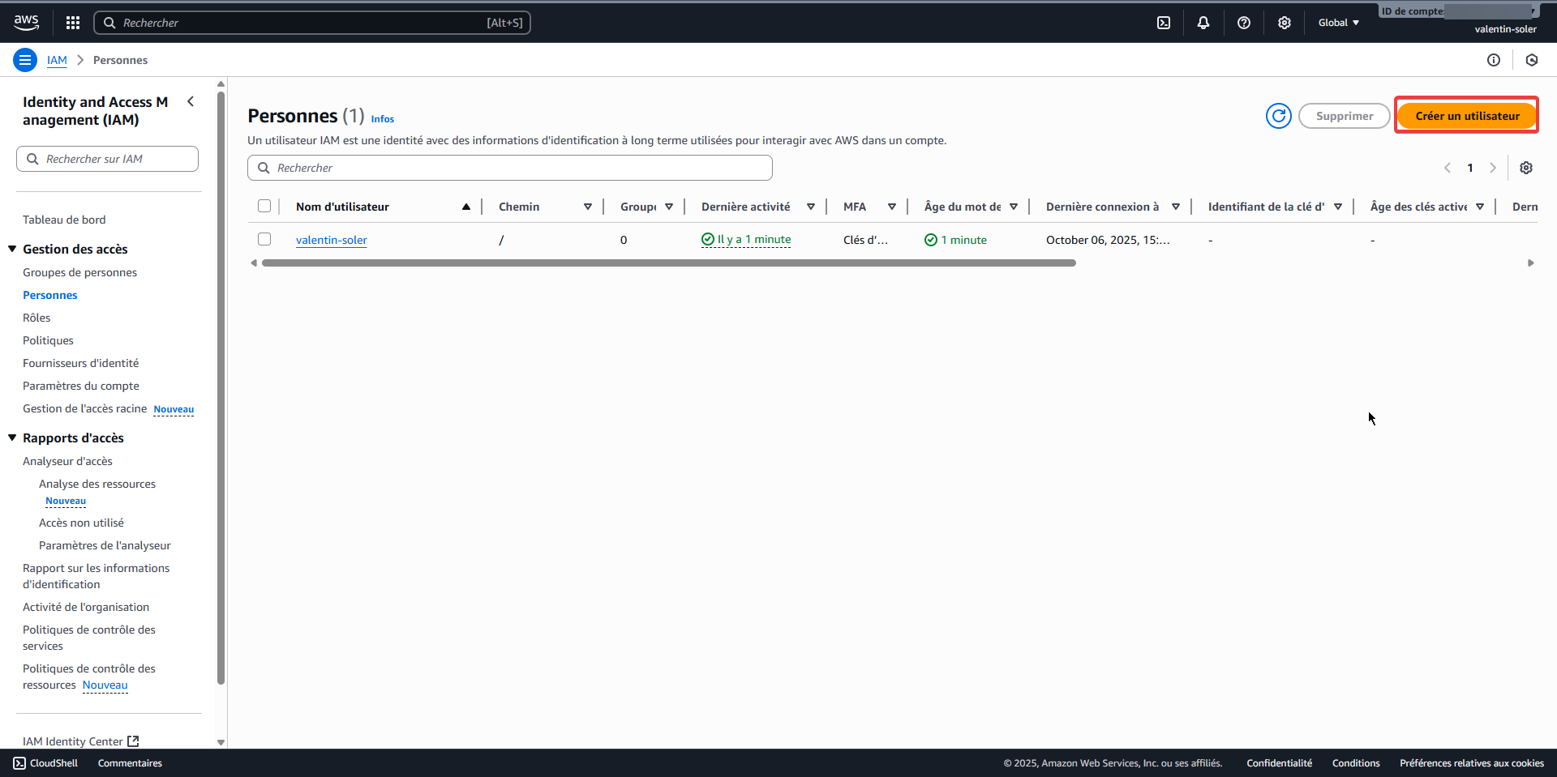Image resolution: width=1557 pixels, height=777 pixels.
Task: Open the help icon in the top bar
Action: [x=1244, y=22]
